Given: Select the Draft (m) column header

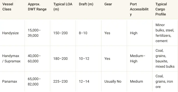Looking at the screenshot, I should 86,4.
